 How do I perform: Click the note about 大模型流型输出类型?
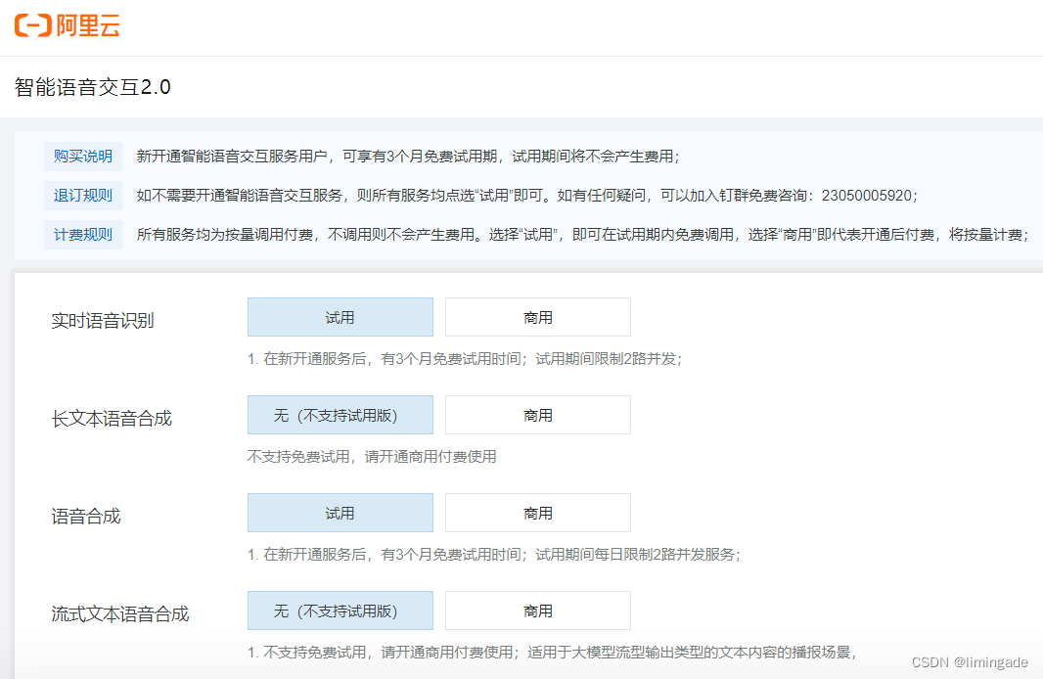point(552,653)
